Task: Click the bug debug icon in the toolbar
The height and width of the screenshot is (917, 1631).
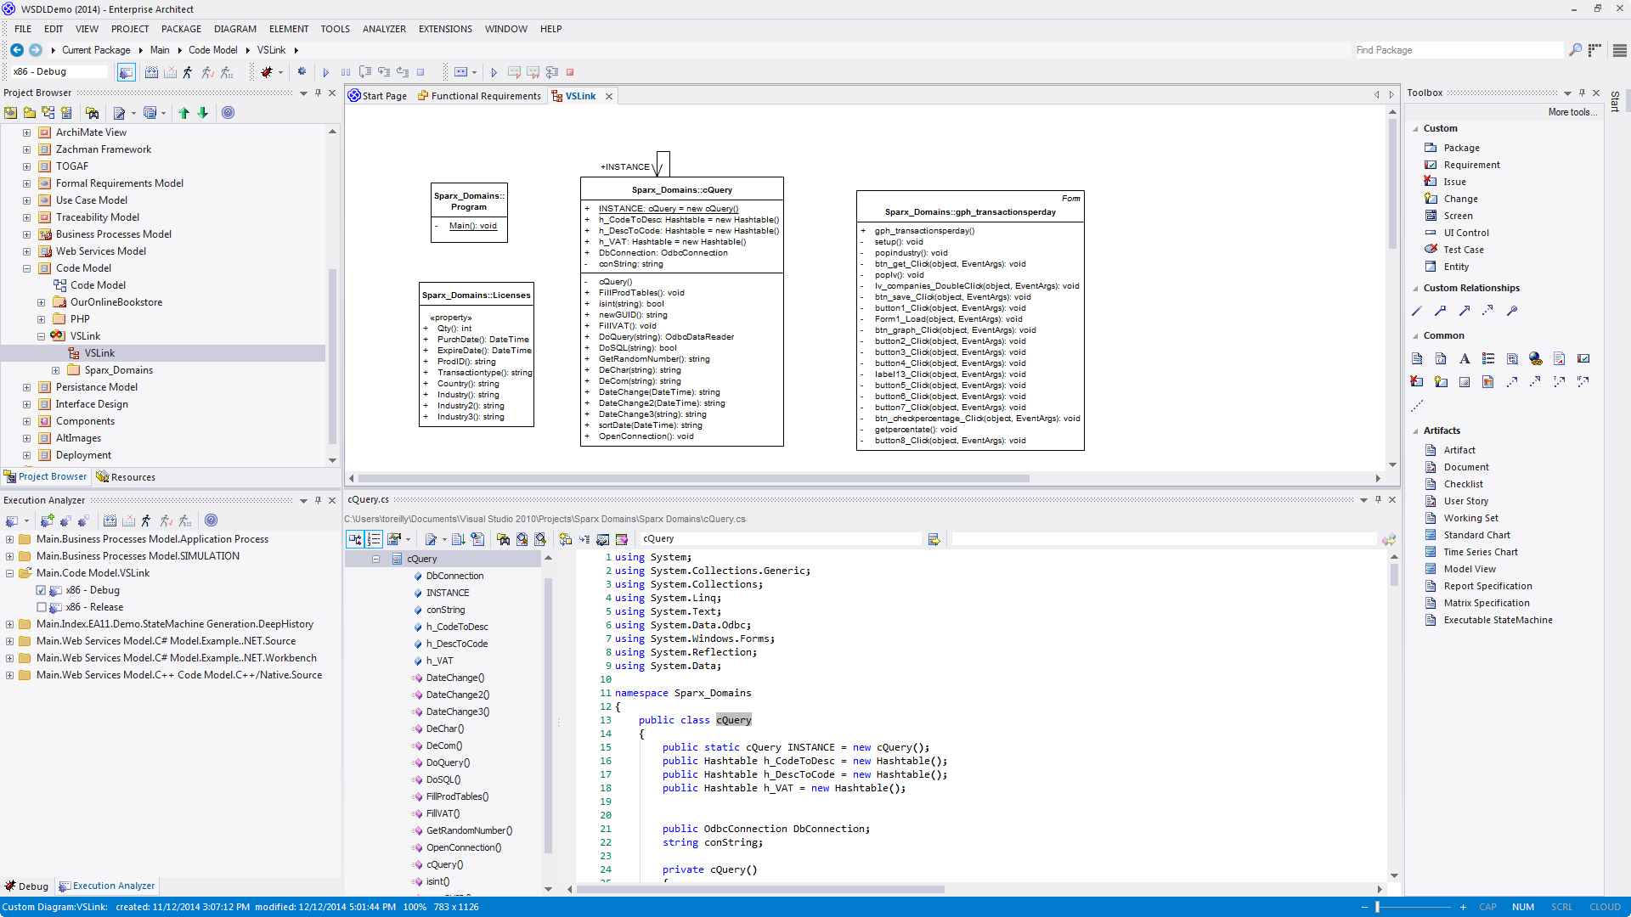Action: [267, 72]
